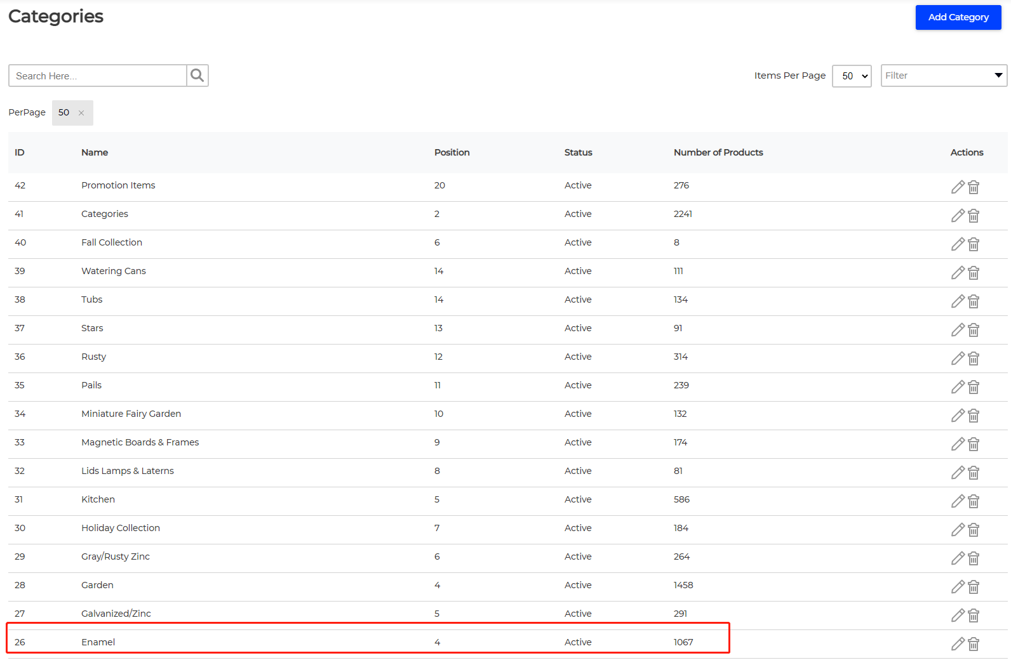Edit the Kitchen category
Viewport: 1011px width, 665px height.
(958, 501)
